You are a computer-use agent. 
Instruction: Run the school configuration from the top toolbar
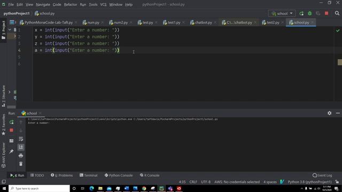pos(301,13)
